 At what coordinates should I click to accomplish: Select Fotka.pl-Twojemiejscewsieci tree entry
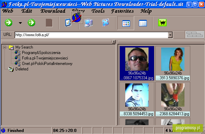pyautogui.click(x=45, y=58)
